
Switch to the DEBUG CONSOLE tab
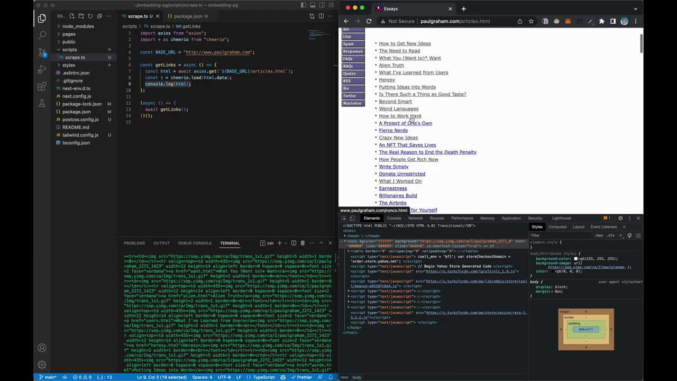tap(195, 243)
